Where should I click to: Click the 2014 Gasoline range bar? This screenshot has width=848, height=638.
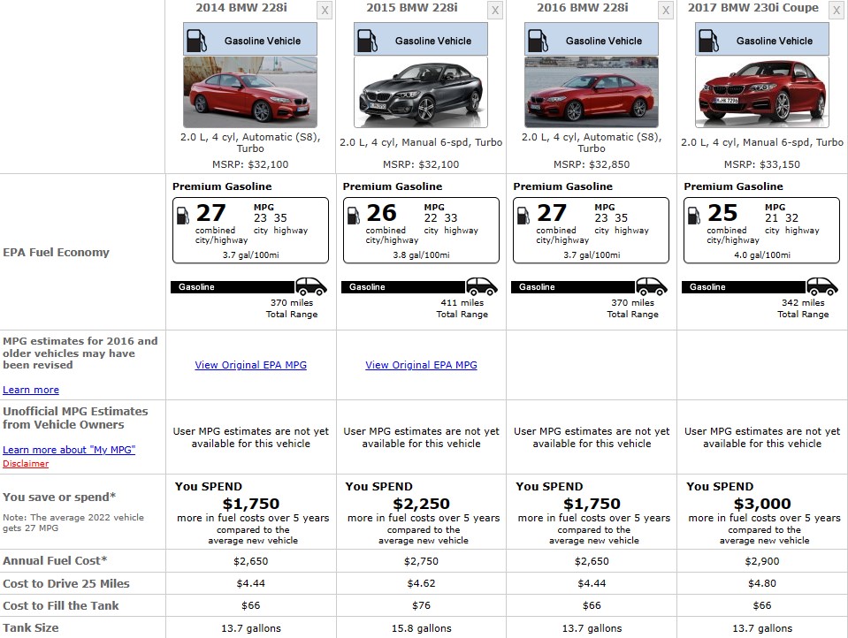[233, 286]
